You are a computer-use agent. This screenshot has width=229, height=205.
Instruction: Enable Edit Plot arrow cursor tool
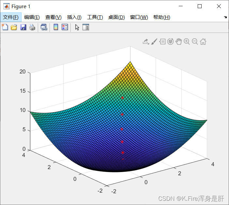pyautogui.click(x=77, y=27)
